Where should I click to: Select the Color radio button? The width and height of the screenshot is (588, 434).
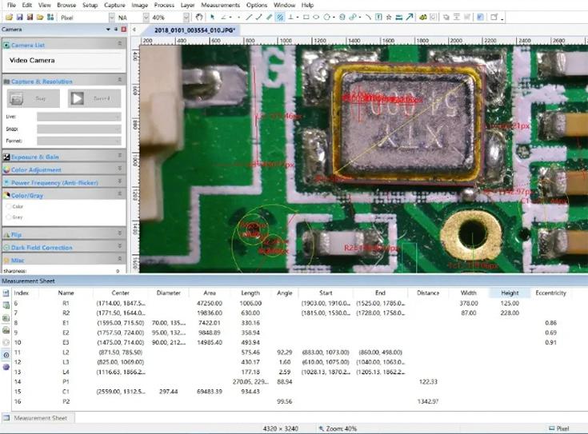(9, 206)
